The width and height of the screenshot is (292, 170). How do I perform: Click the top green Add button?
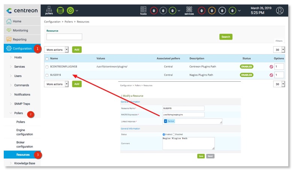(77, 49)
